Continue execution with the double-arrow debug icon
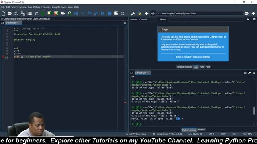 (x=103, y=13)
